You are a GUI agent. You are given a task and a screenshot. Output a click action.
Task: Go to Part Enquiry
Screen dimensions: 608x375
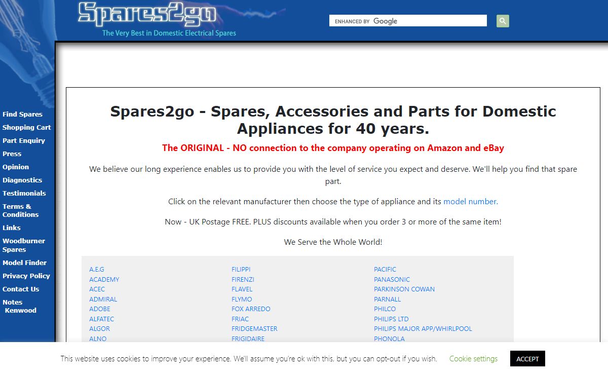[24, 141]
